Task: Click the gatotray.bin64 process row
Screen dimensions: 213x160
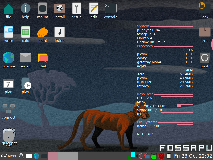Action: tap(165, 62)
